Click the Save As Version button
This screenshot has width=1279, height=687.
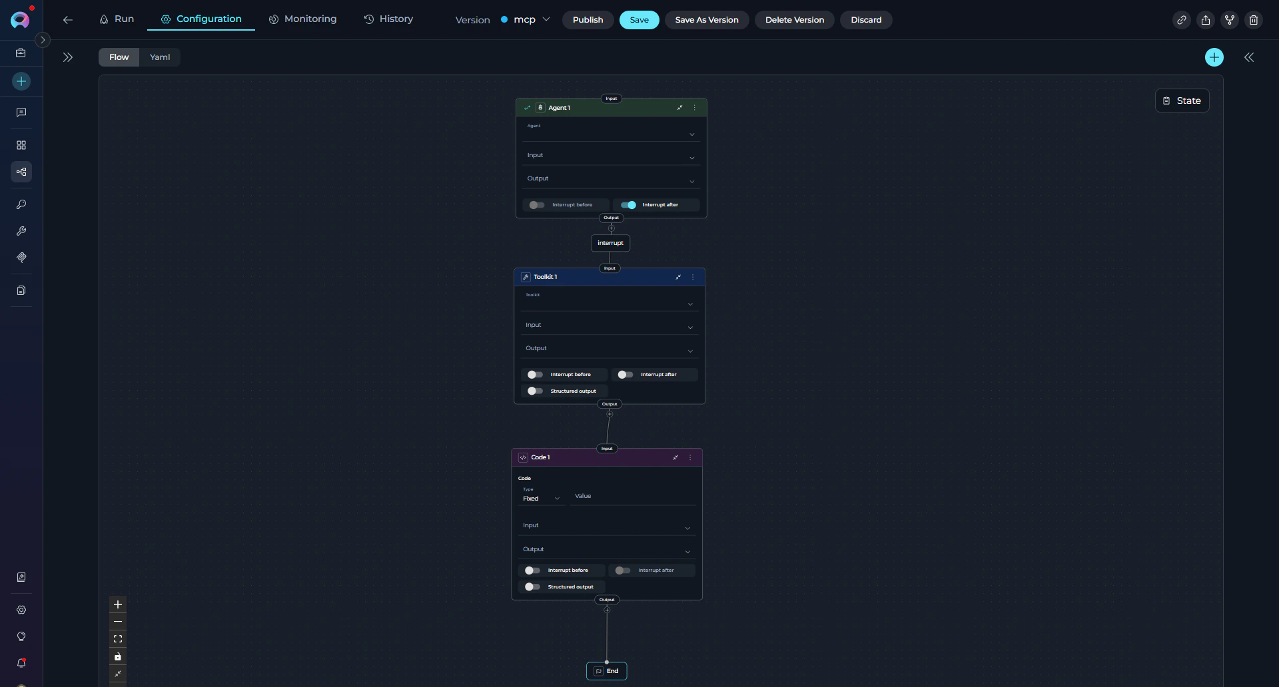click(707, 20)
